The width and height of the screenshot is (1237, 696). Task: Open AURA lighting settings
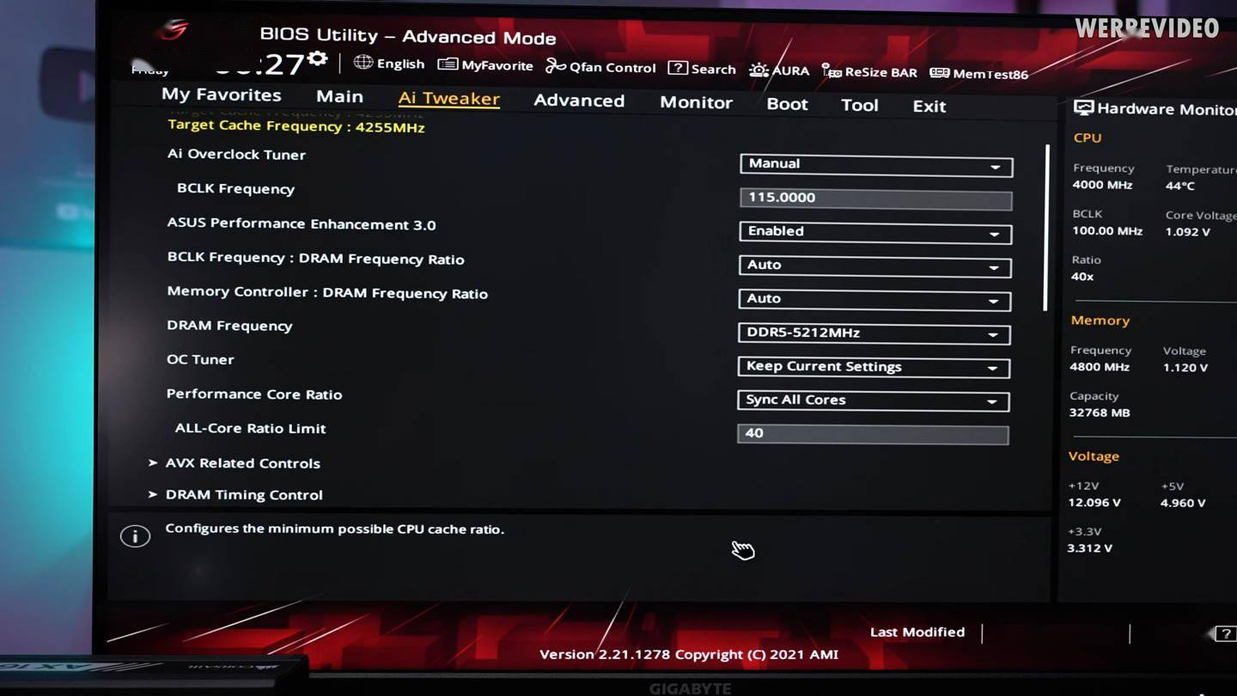[x=779, y=70]
